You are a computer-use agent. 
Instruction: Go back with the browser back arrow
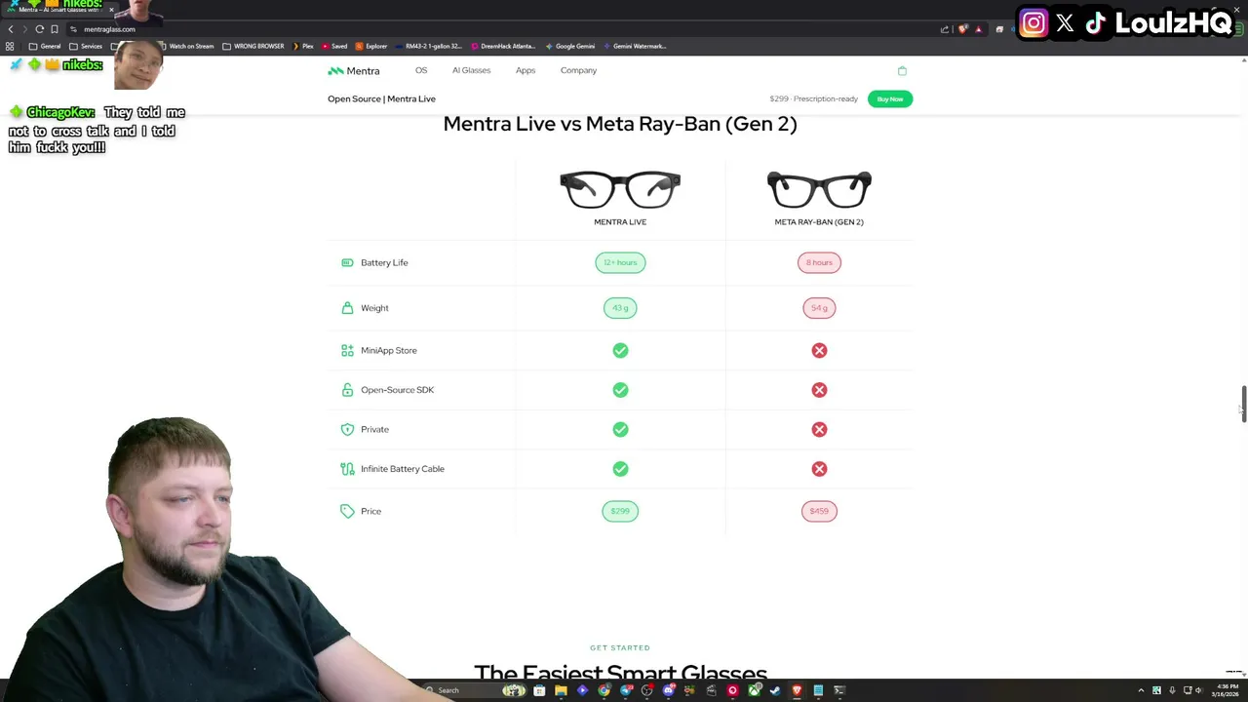(x=10, y=29)
